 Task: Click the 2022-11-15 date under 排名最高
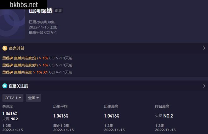point(165,130)
